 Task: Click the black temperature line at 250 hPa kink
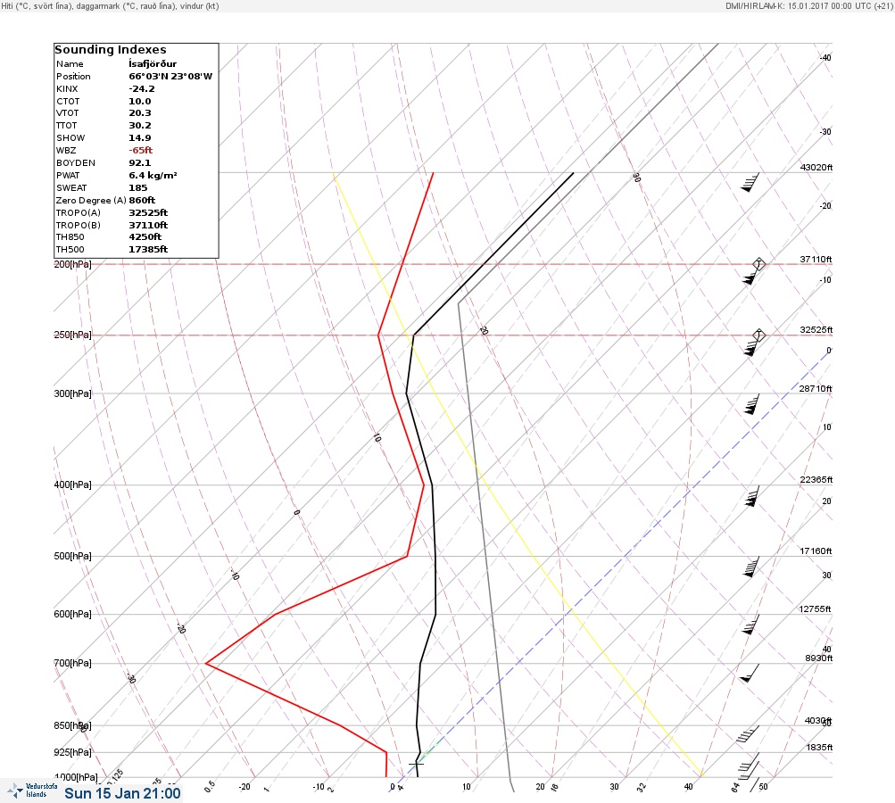click(x=413, y=335)
